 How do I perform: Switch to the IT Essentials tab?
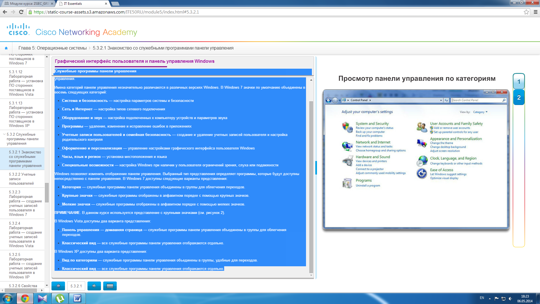point(82,4)
